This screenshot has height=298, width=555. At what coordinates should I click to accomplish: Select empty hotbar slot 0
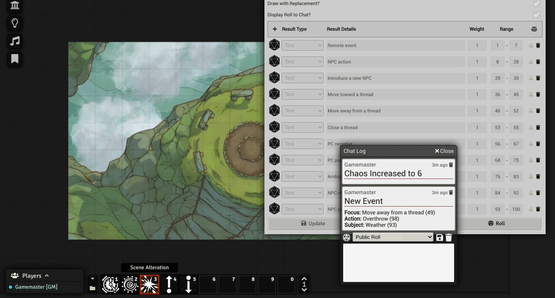pyautogui.click(x=286, y=284)
